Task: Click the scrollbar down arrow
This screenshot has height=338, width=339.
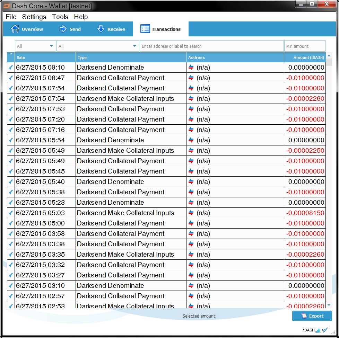Action: coord(329,305)
